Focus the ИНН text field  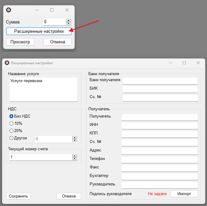coord(159,125)
